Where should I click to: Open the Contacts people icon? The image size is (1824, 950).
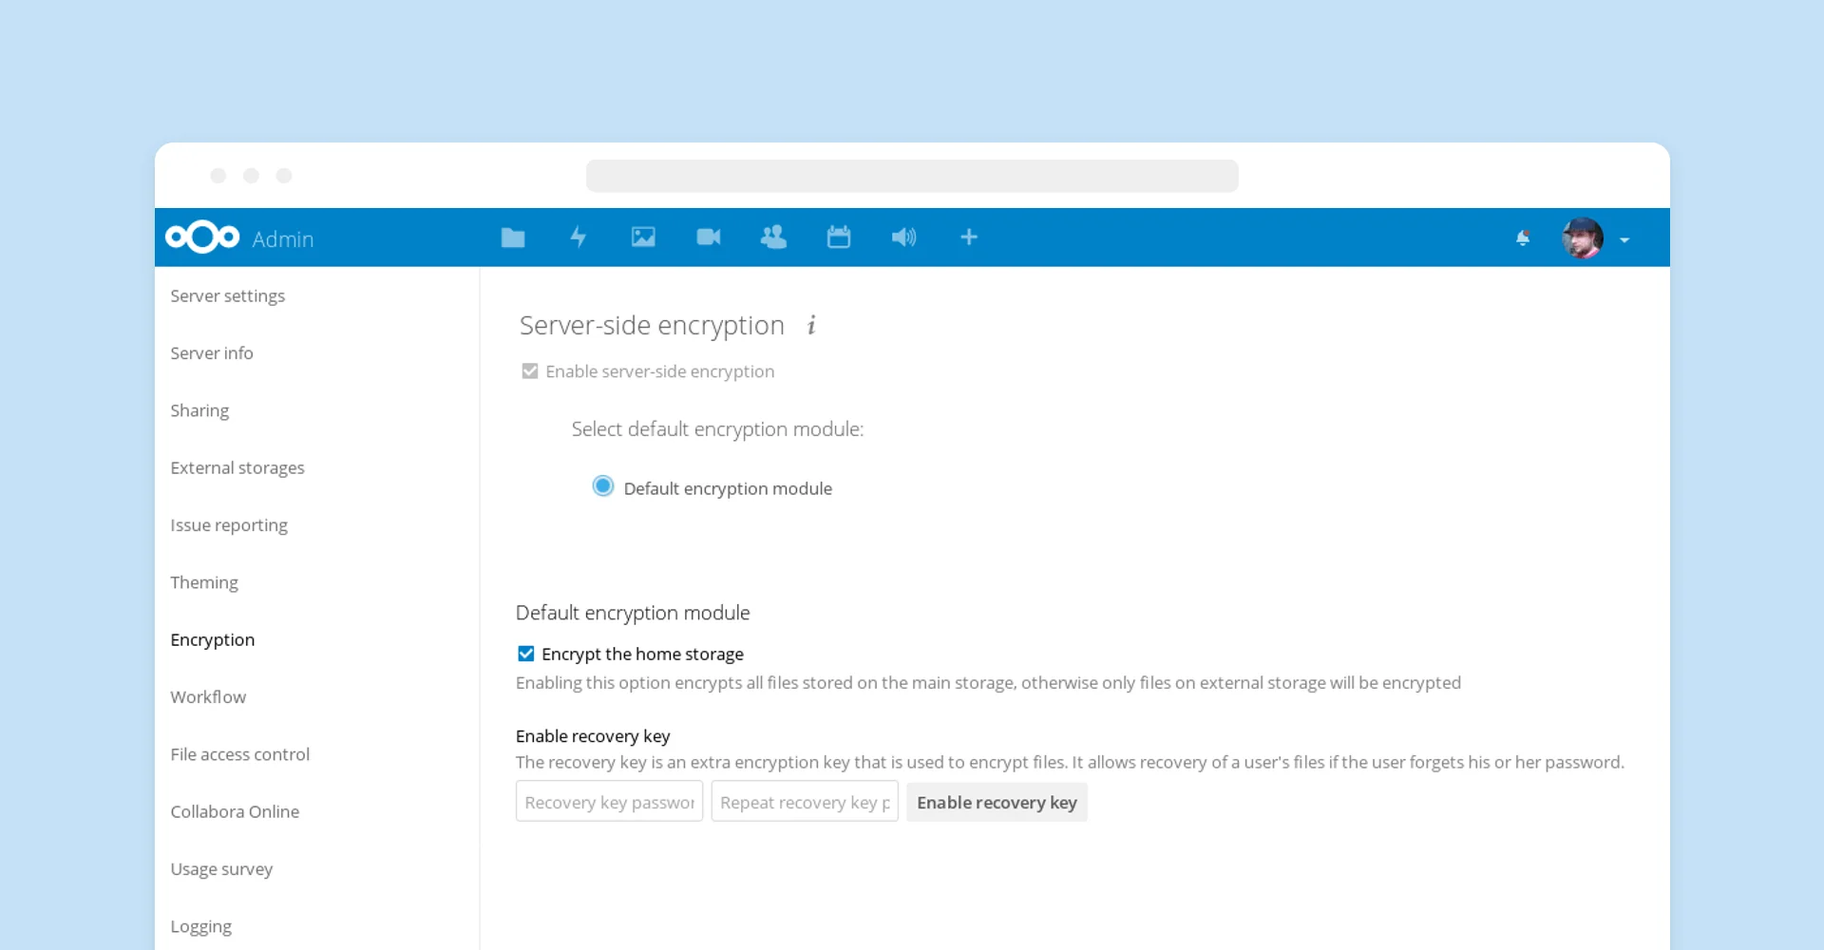(773, 237)
